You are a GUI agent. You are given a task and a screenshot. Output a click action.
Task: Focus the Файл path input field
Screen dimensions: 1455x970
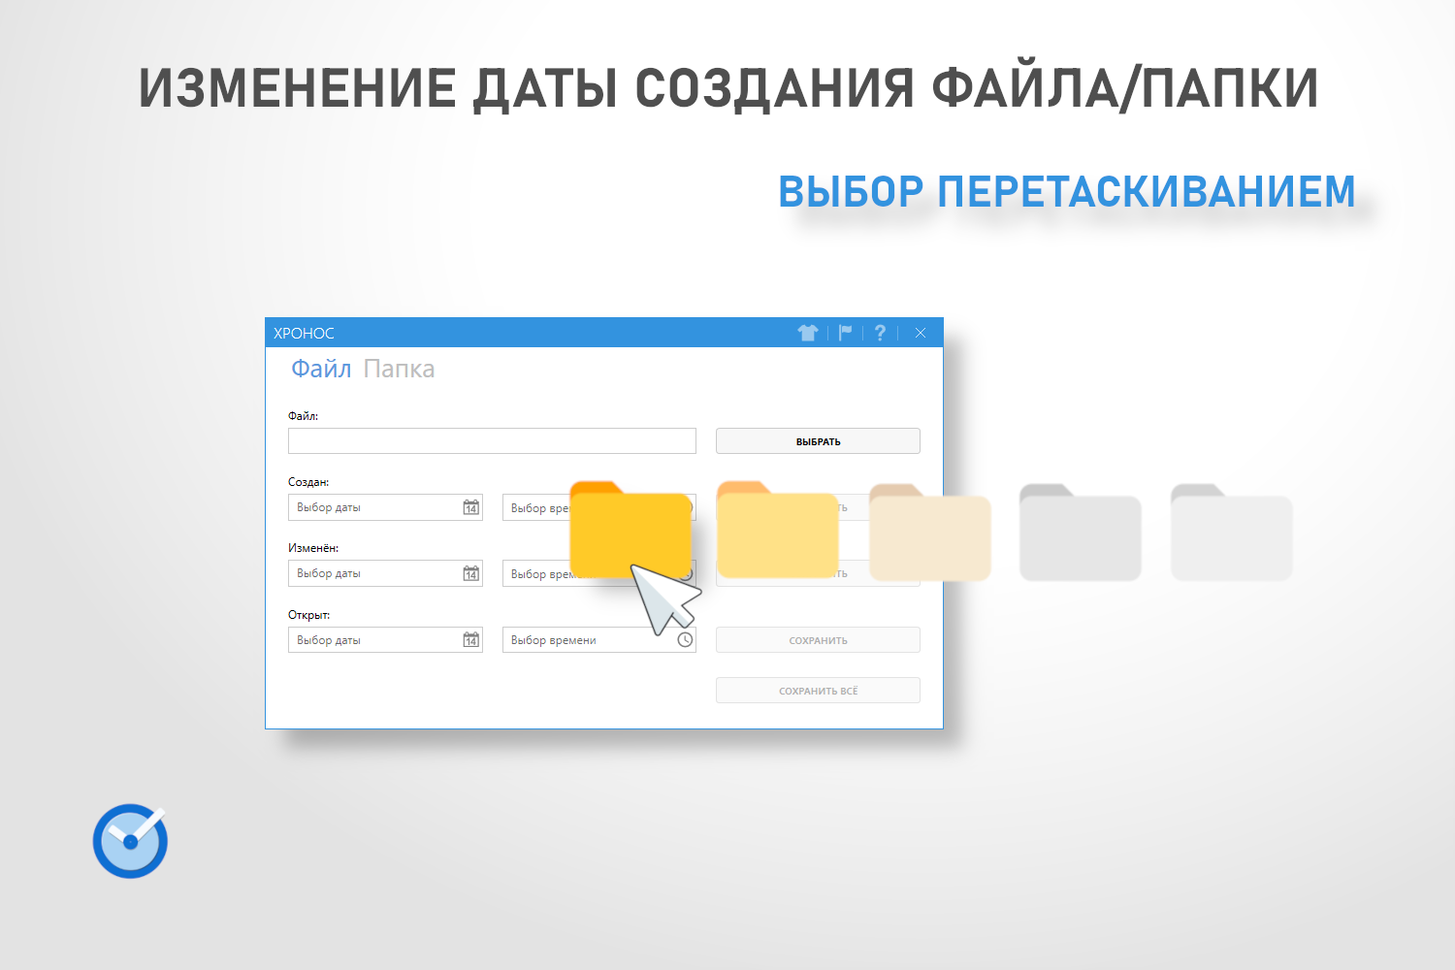coord(492,441)
